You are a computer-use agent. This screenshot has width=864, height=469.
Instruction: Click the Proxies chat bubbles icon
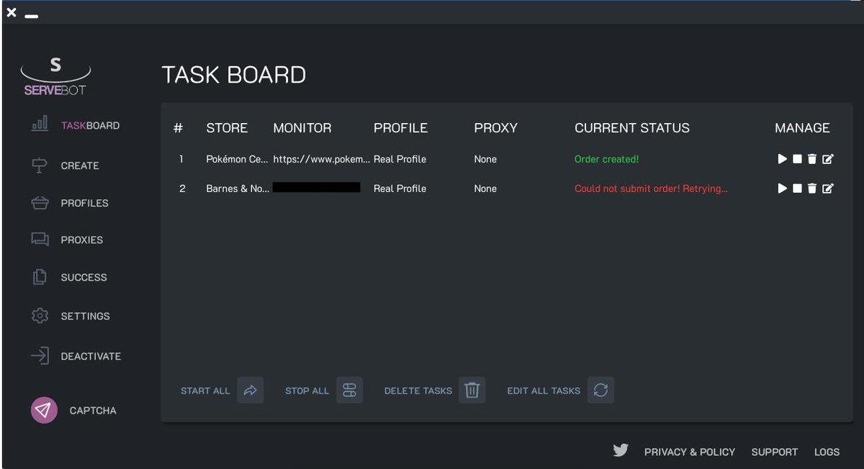pos(40,240)
